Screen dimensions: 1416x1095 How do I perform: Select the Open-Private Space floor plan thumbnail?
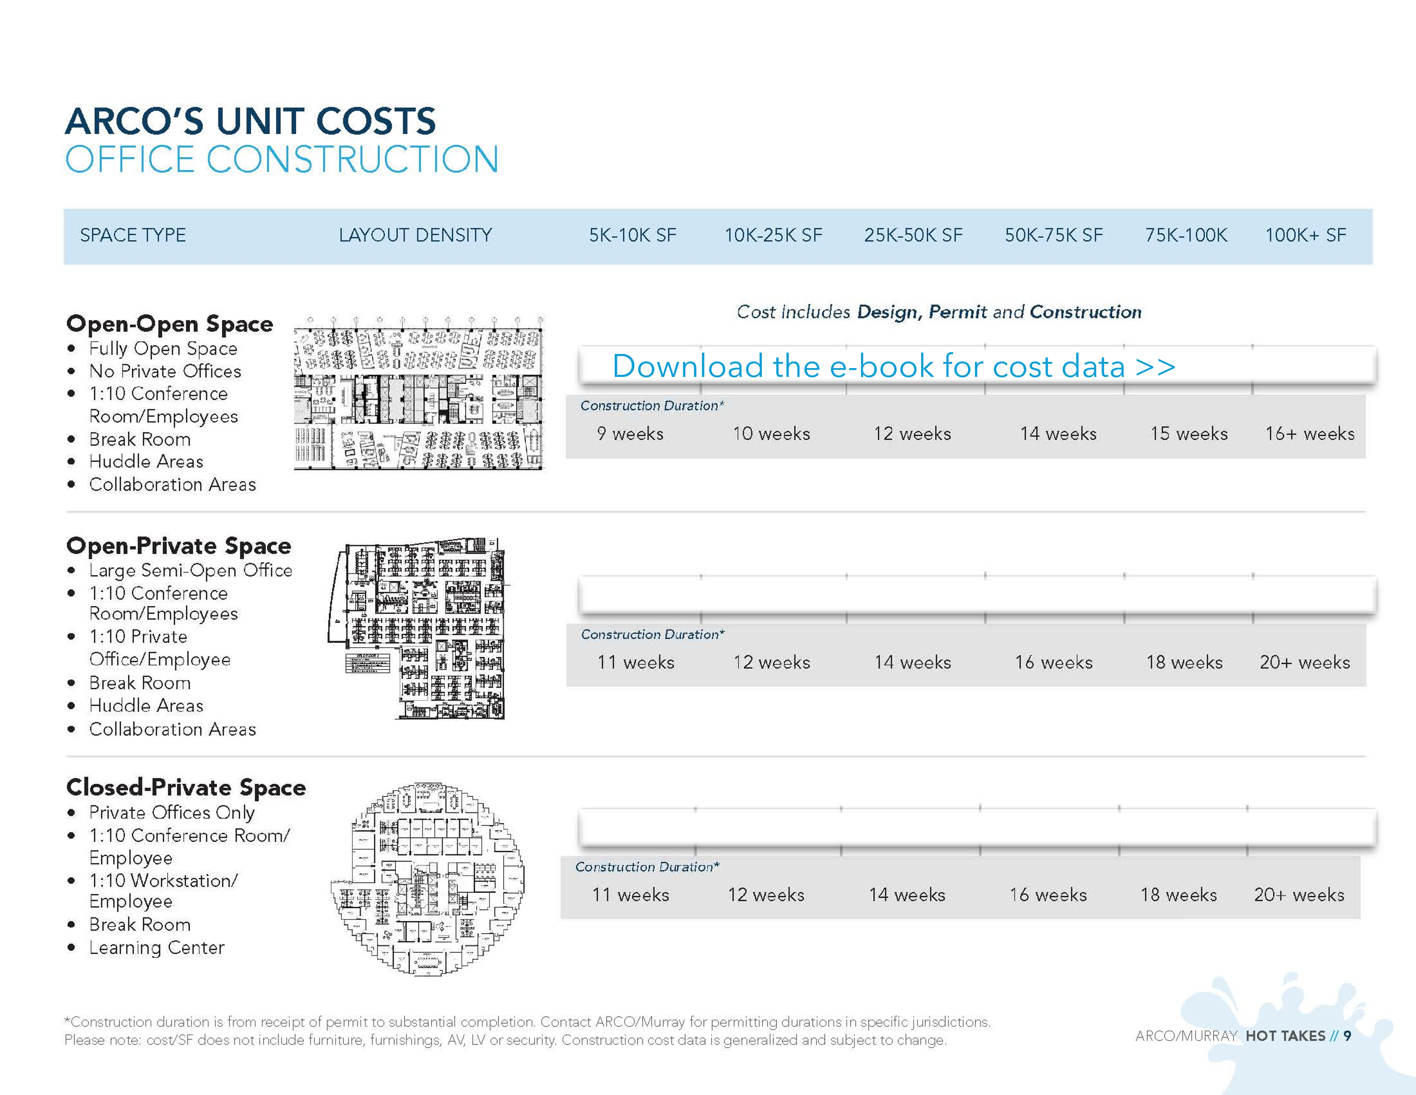point(418,629)
